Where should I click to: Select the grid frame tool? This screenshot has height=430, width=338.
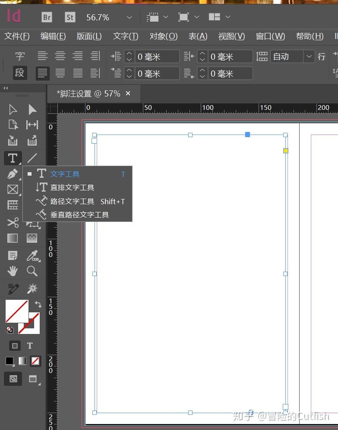(13, 205)
